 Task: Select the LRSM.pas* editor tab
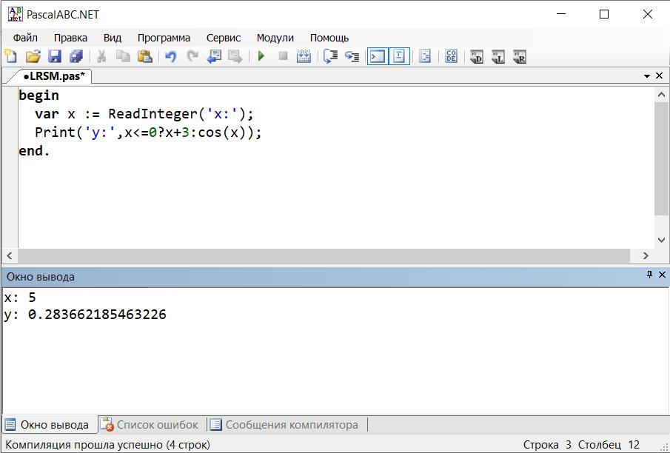[x=53, y=76]
